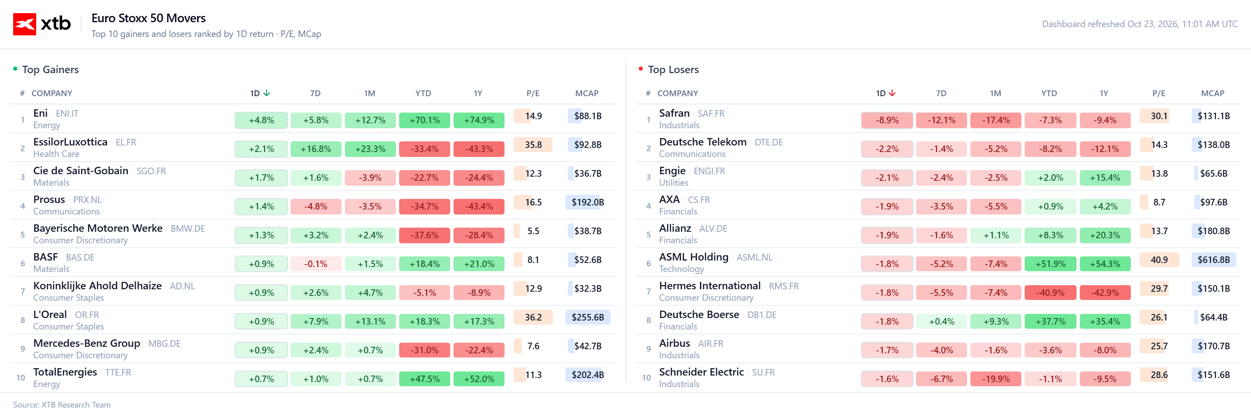The height and width of the screenshot is (415, 1251).
Task: Click ASML Holding's $616.8B market cap
Action: click(1214, 260)
